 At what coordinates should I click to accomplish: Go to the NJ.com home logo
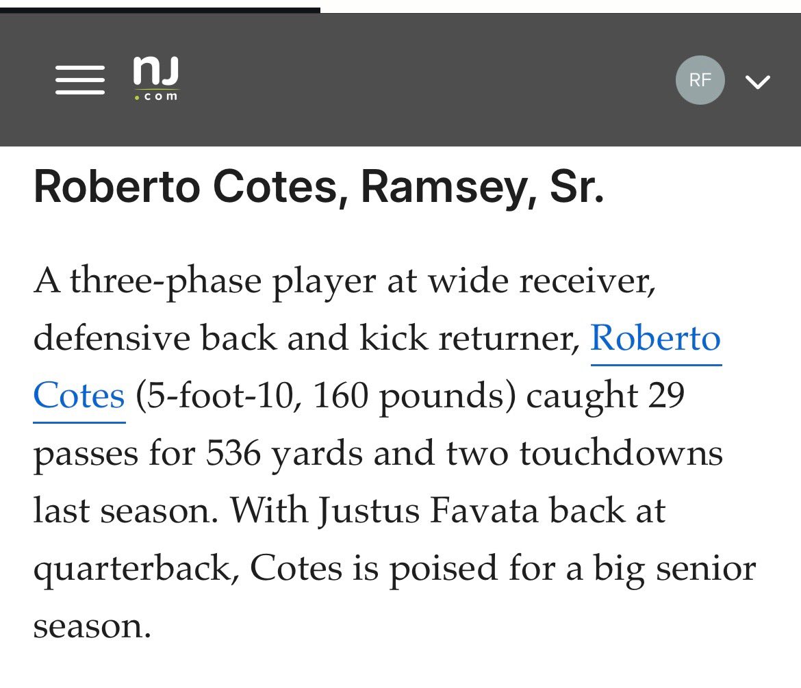(156, 79)
